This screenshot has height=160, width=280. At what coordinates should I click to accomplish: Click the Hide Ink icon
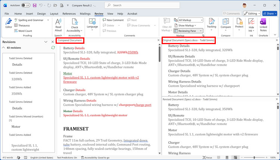coord(251,22)
